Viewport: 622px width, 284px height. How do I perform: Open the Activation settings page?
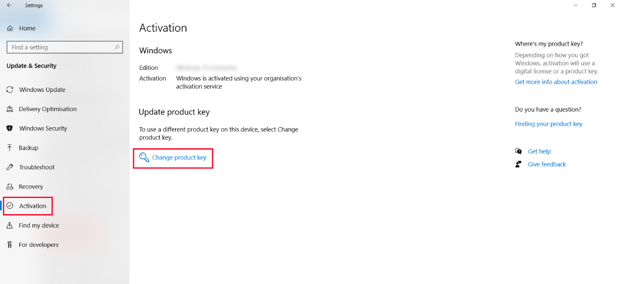(32, 206)
